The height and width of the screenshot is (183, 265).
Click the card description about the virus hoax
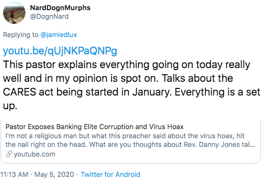[130, 140]
